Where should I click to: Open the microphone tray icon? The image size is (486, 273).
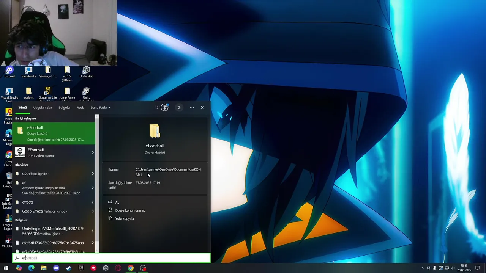[x=434, y=268]
